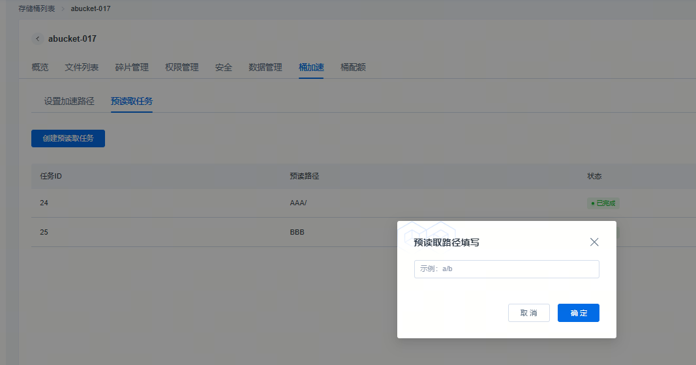Click the 已完成 status badge

point(603,203)
